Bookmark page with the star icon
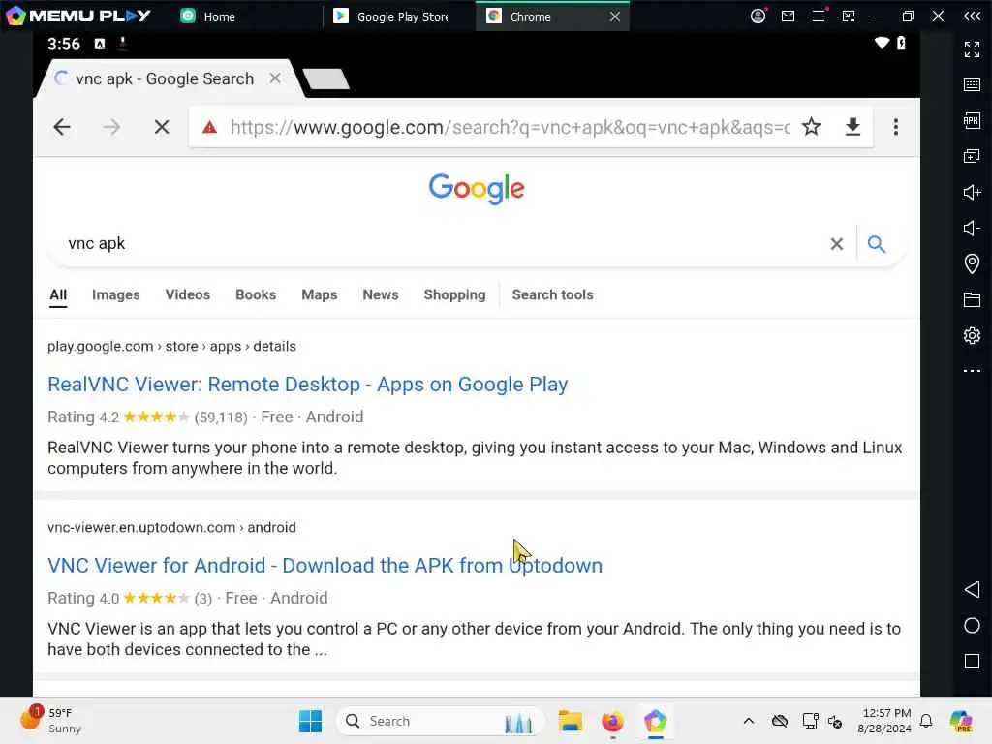 812,127
